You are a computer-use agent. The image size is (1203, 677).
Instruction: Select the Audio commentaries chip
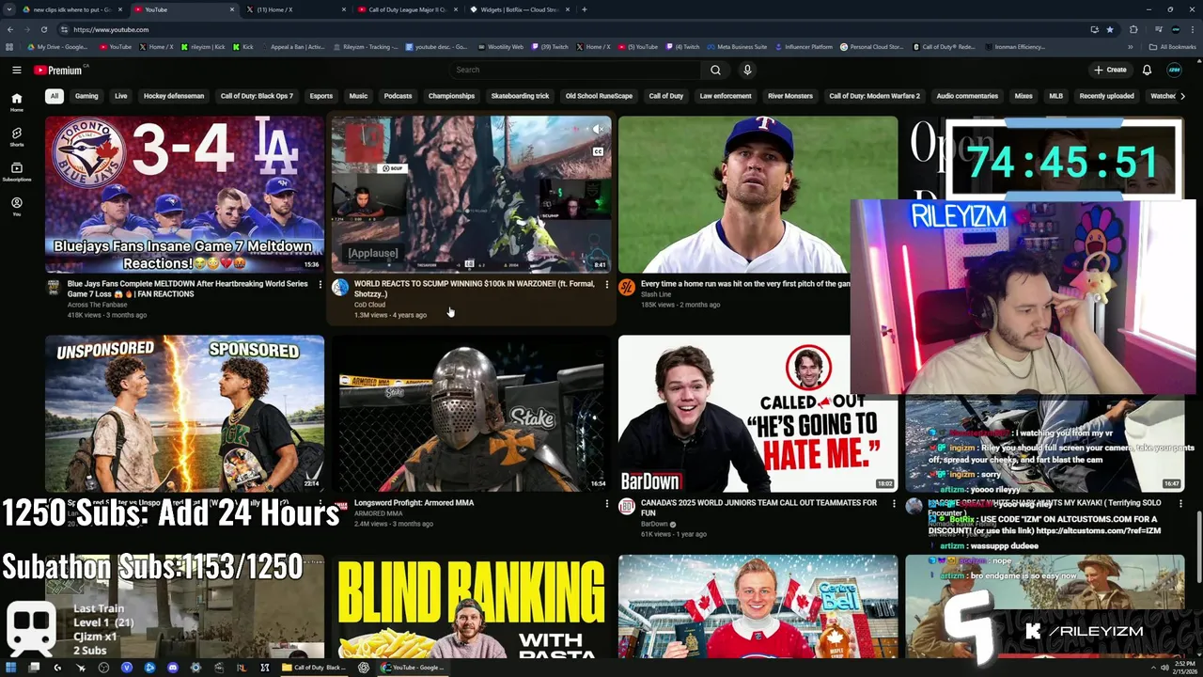(967, 96)
